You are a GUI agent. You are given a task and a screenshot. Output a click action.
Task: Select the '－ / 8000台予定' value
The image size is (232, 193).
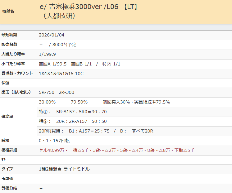(x=58, y=45)
